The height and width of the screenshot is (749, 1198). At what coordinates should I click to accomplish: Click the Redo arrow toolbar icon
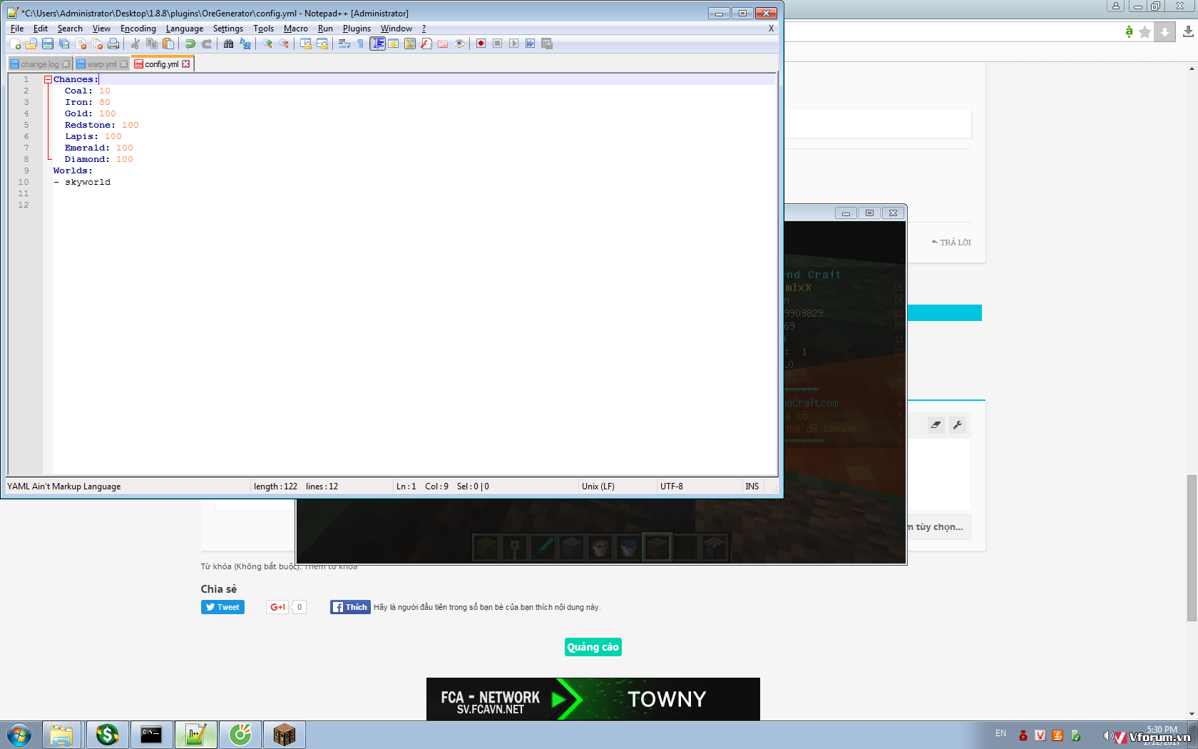tap(207, 44)
